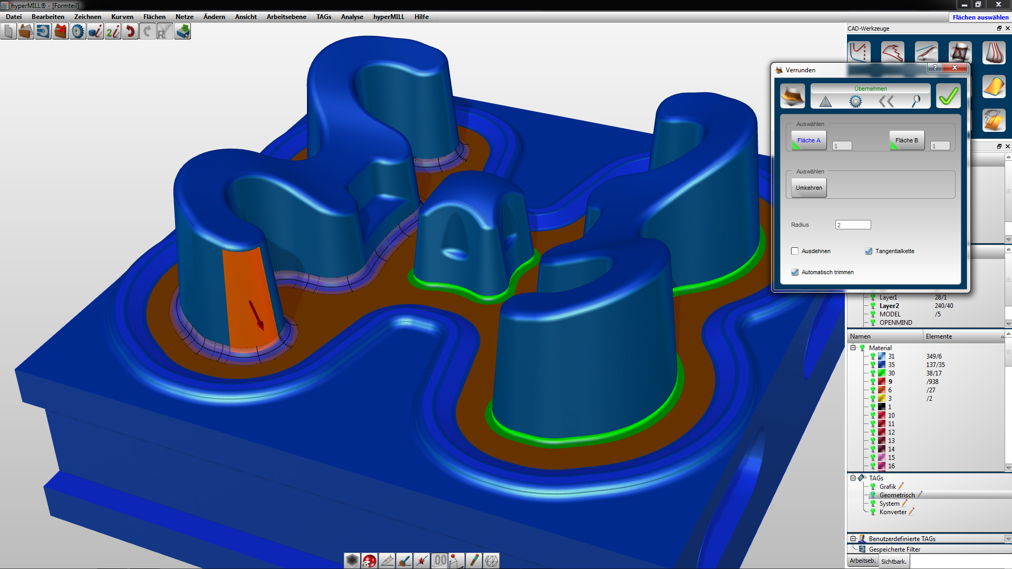The height and width of the screenshot is (569, 1012).
Task: Collapse the Material tree node
Action: click(x=853, y=348)
